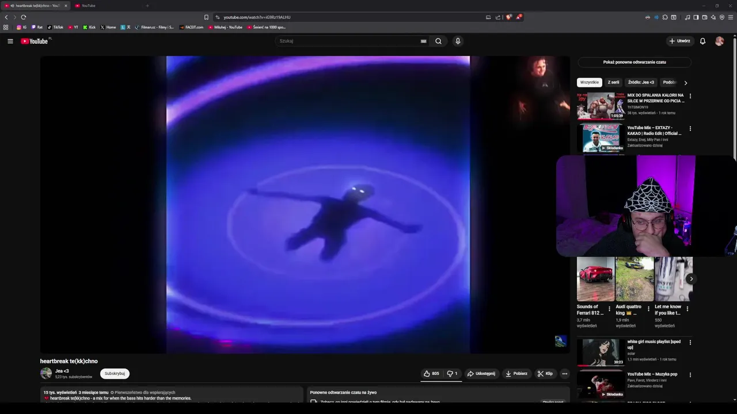Click Pokaż ponowne odtwarzanie czatu button

click(x=635, y=62)
